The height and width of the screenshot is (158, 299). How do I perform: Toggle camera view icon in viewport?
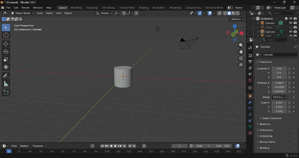pos(241,58)
